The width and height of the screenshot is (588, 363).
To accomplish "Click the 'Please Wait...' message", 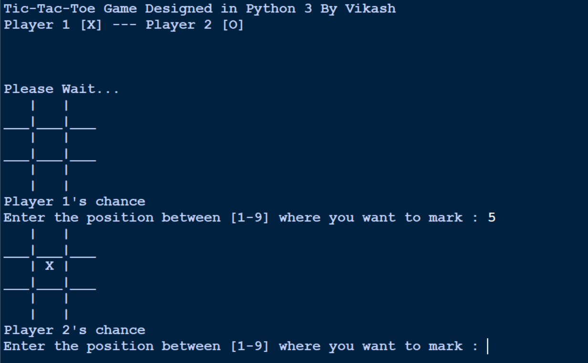I will coord(62,89).
